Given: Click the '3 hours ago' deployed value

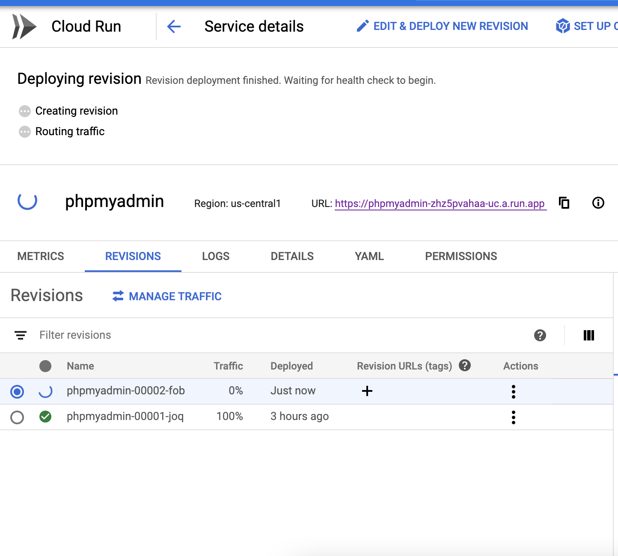Looking at the screenshot, I should click(300, 417).
